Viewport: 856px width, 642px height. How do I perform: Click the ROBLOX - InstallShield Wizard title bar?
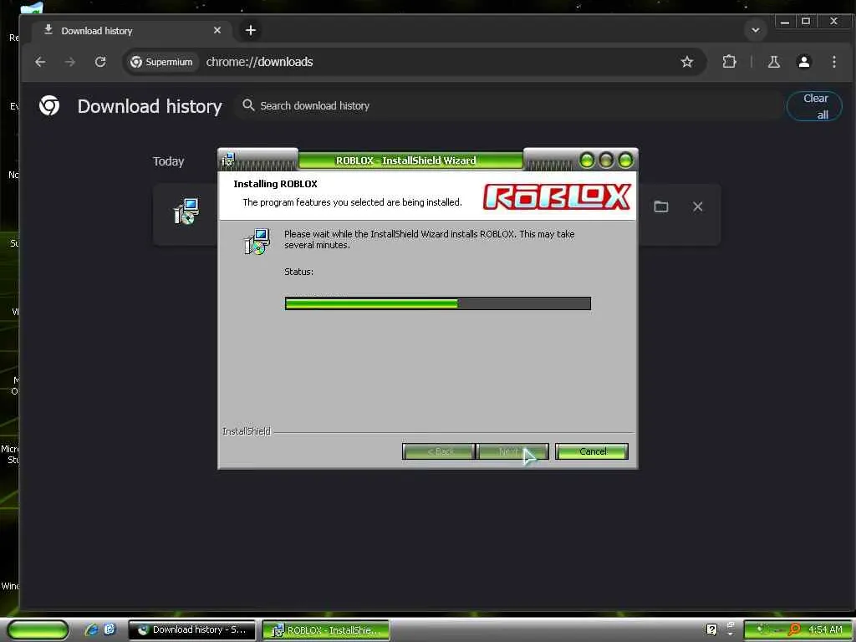coord(406,160)
